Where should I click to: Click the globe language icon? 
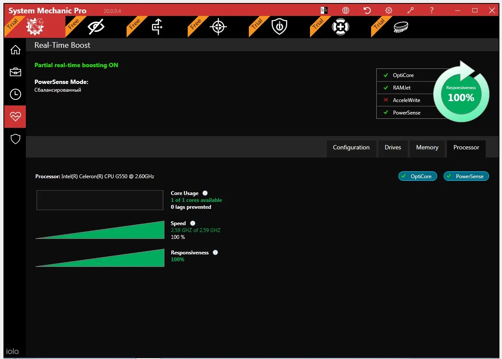tap(345, 10)
